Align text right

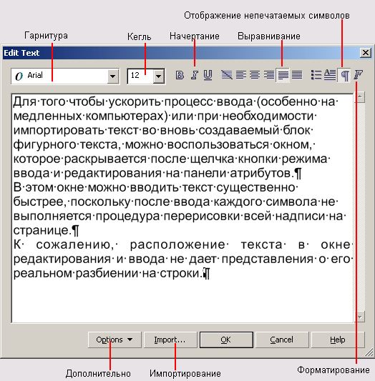[268, 75]
